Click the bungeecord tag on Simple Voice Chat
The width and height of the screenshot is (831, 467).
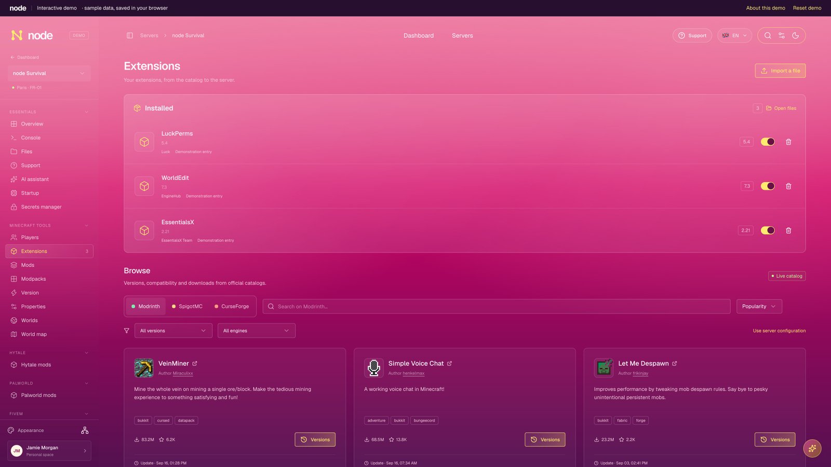424,421
